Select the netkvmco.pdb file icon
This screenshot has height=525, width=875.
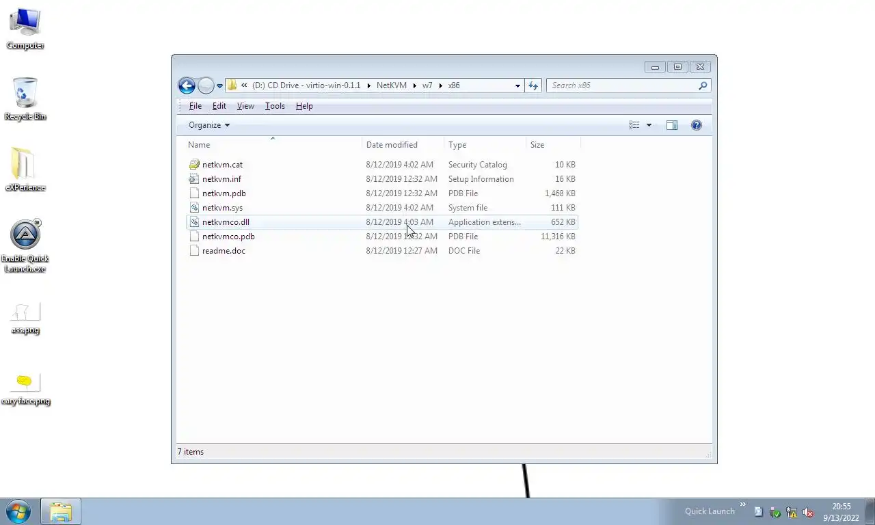pyautogui.click(x=194, y=237)
